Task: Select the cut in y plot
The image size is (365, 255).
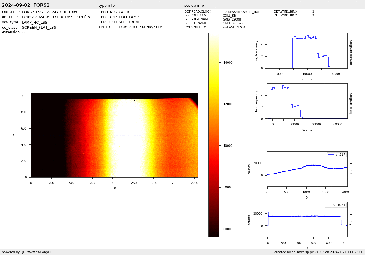Action: pyautogui.click(x=307, y=219)
